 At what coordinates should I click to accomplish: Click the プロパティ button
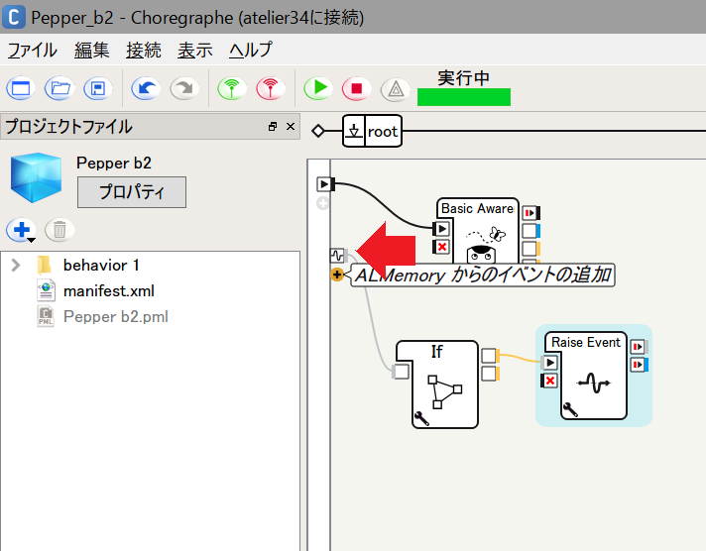click(132, 192)
